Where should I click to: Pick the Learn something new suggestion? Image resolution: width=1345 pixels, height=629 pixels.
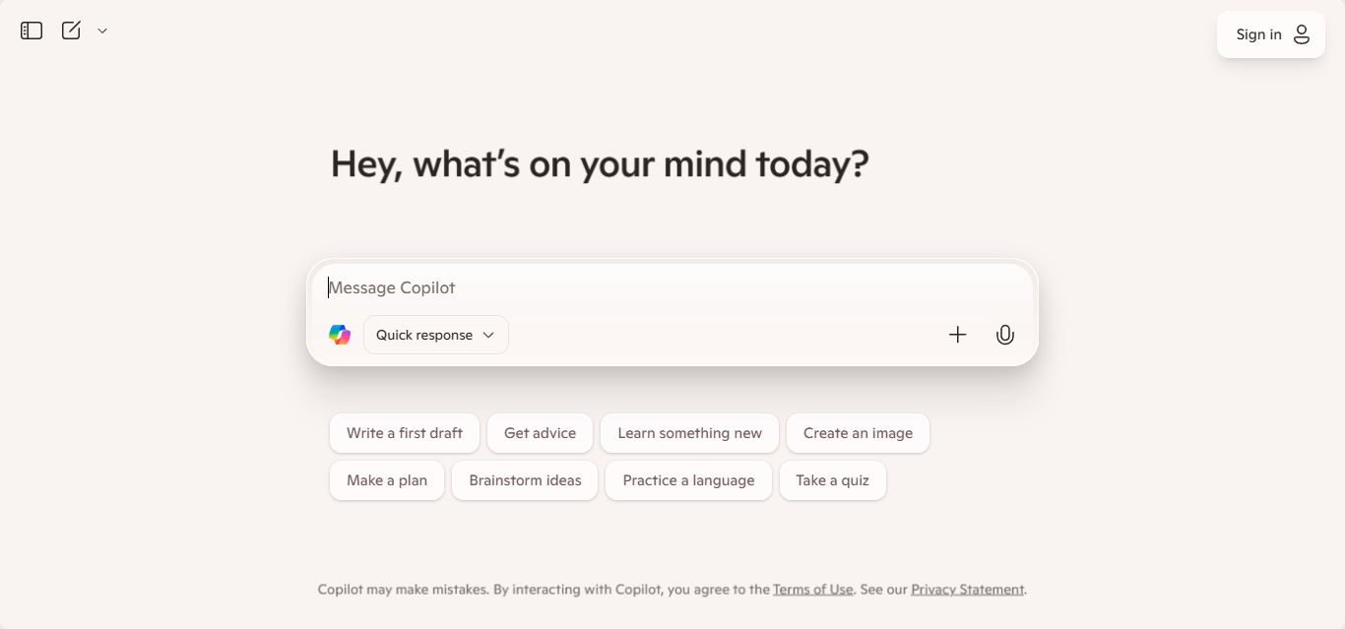(689, 433)
